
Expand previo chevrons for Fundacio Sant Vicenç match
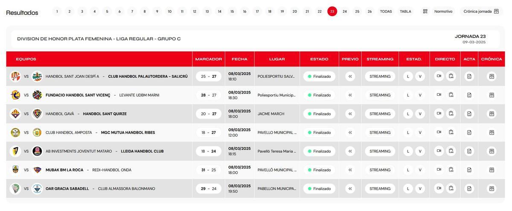[x=350, y=95]
